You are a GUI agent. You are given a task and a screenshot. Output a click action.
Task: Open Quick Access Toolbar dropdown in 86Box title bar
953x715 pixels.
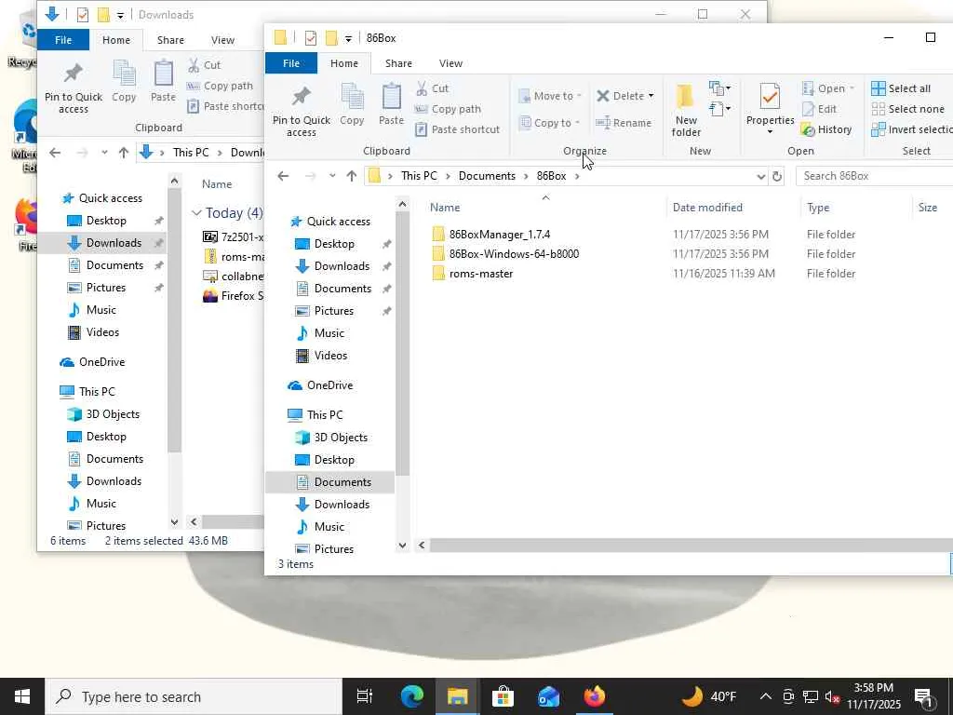(348, 38)
